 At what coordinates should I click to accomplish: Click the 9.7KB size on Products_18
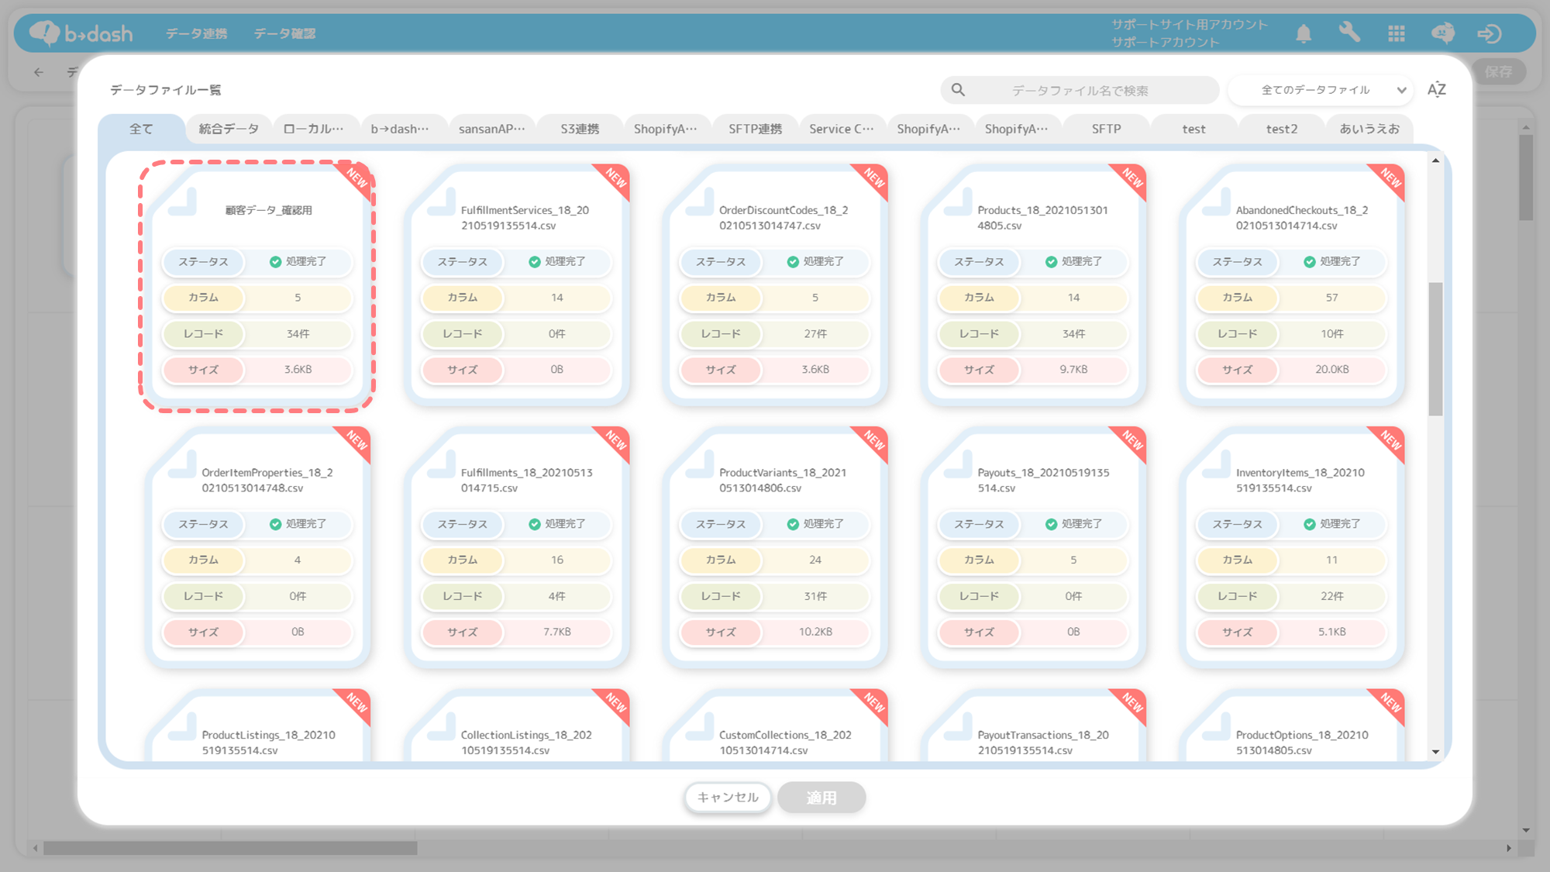click(1073, 370)
